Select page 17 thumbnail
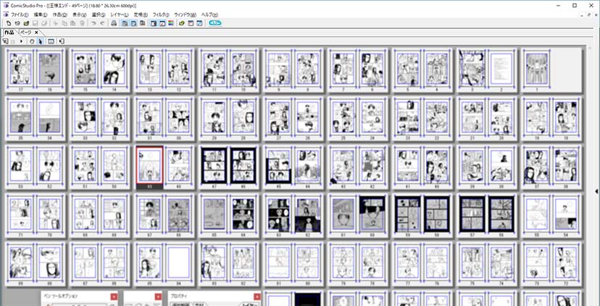This screenshot has width=600, height=306. 20,69
